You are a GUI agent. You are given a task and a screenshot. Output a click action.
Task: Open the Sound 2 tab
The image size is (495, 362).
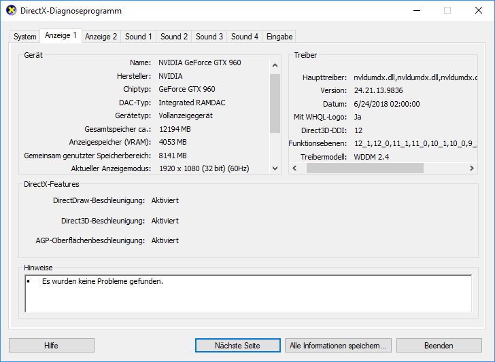(174, 37)
